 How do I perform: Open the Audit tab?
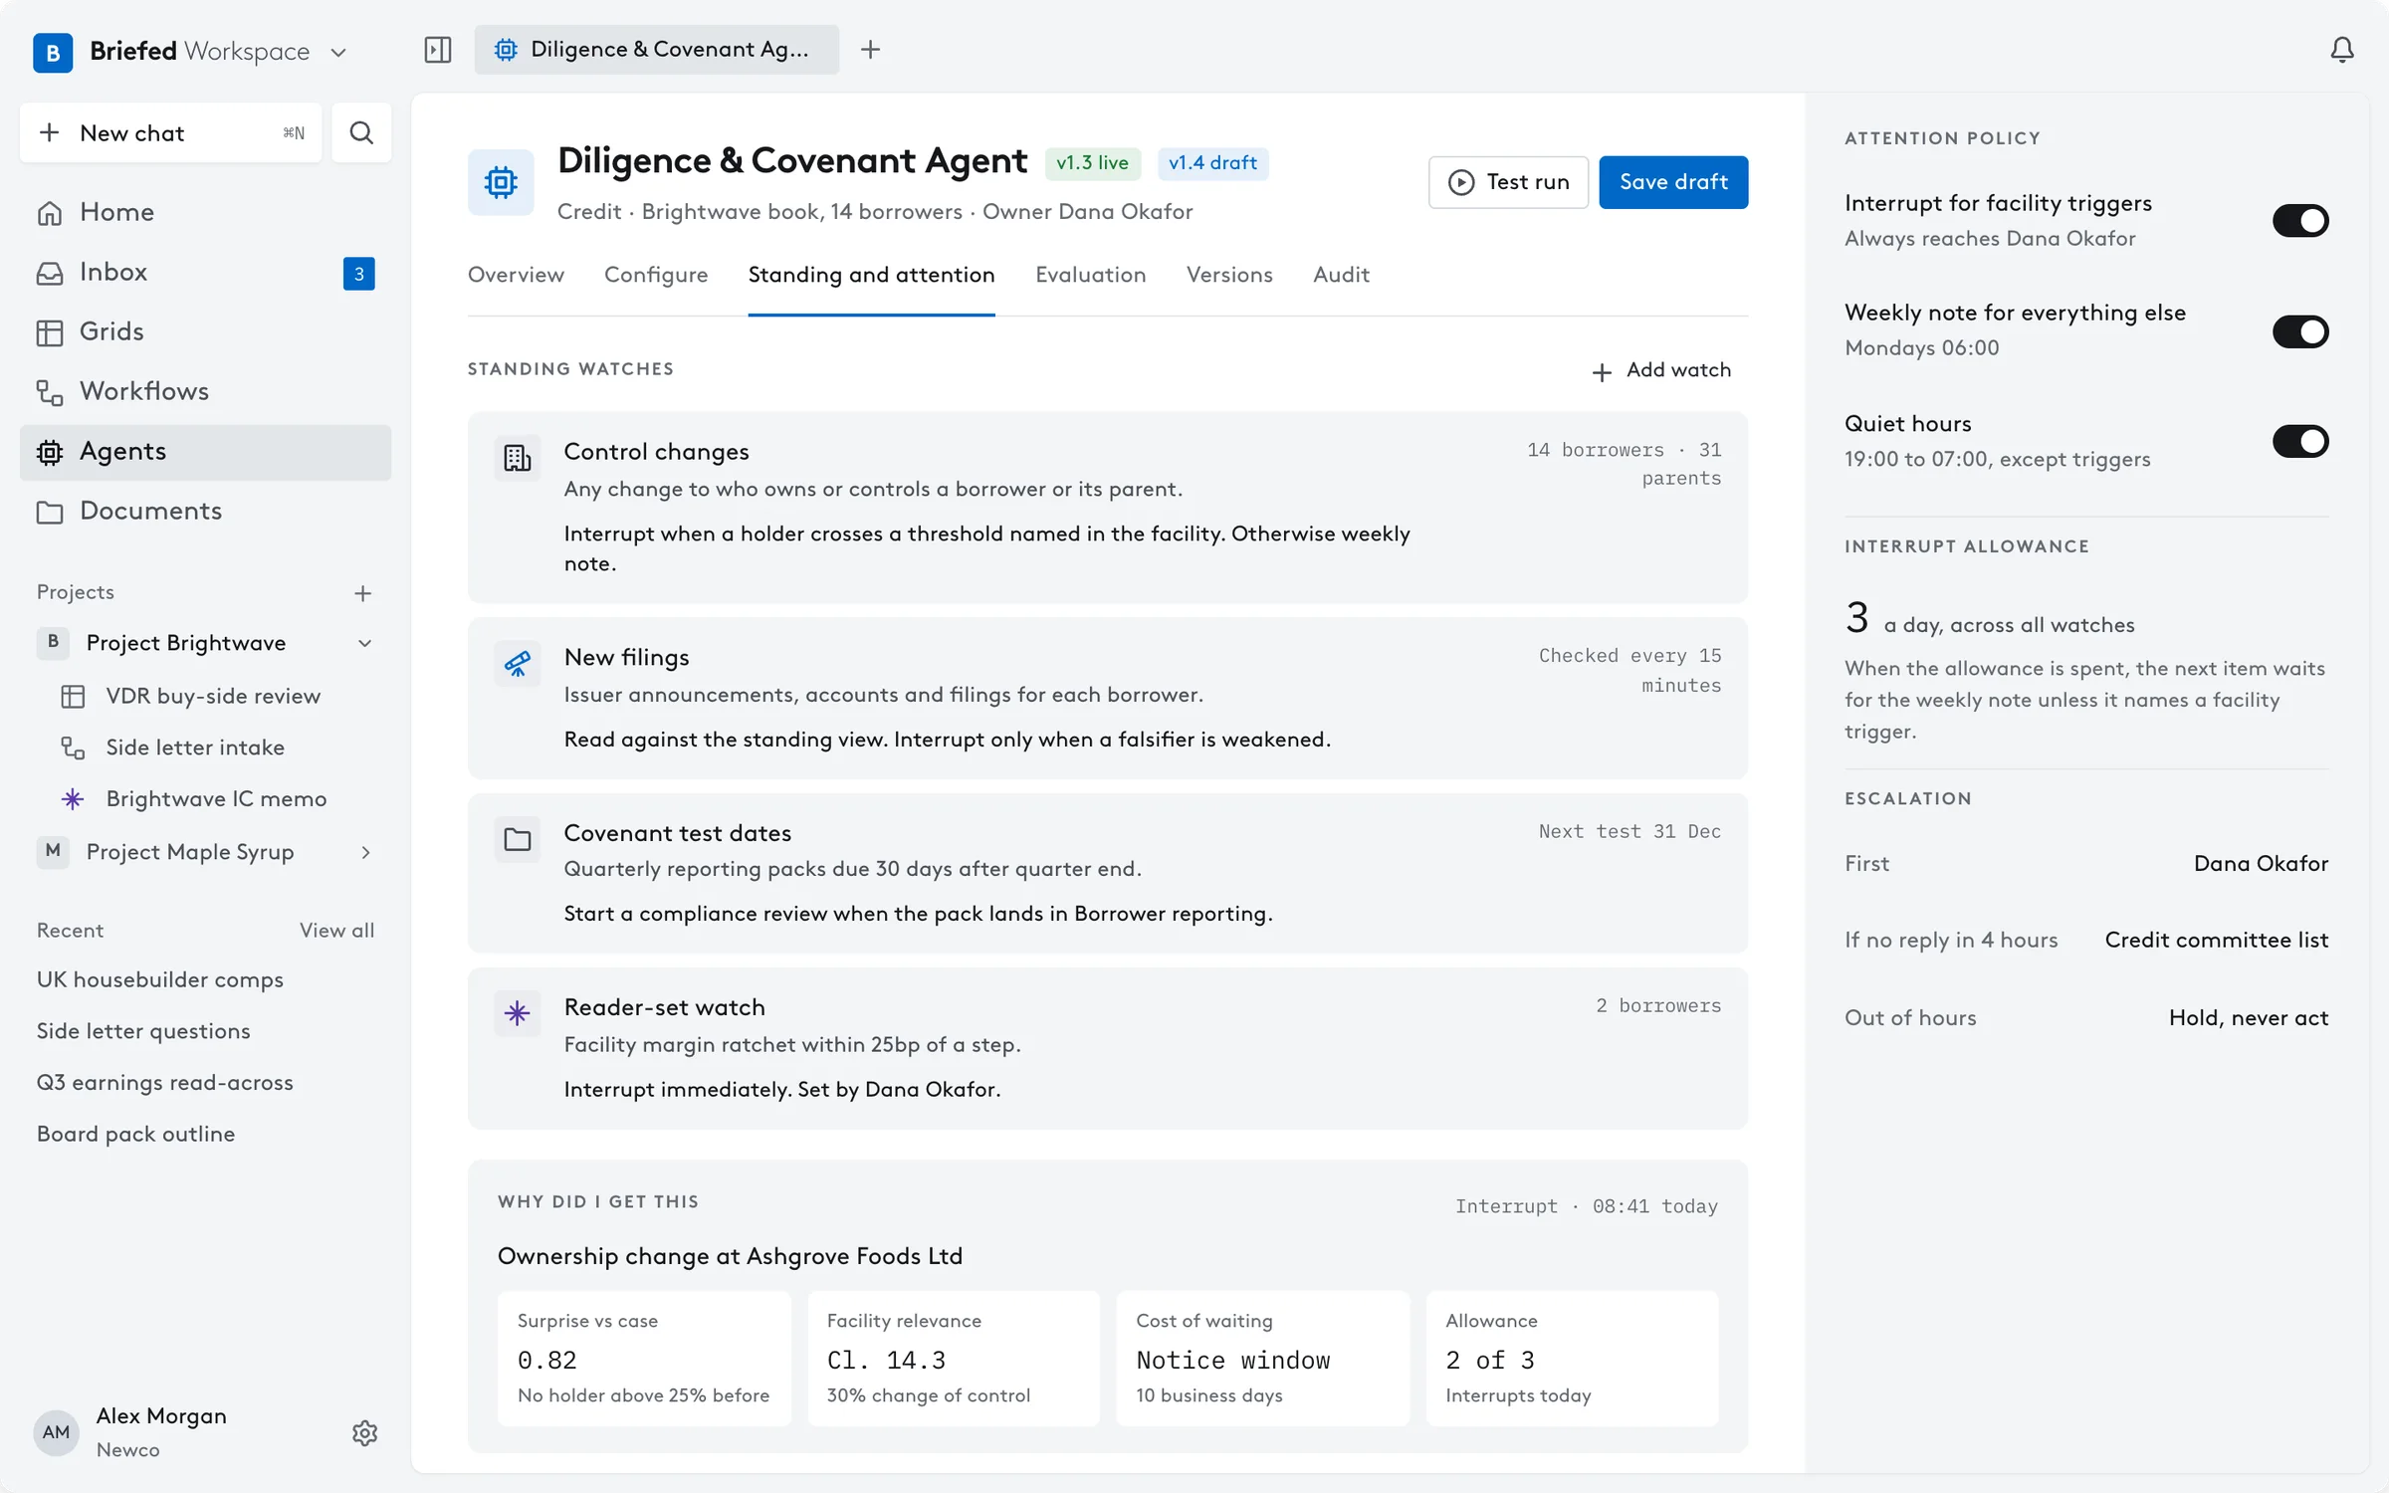(x=1341, y=275)
